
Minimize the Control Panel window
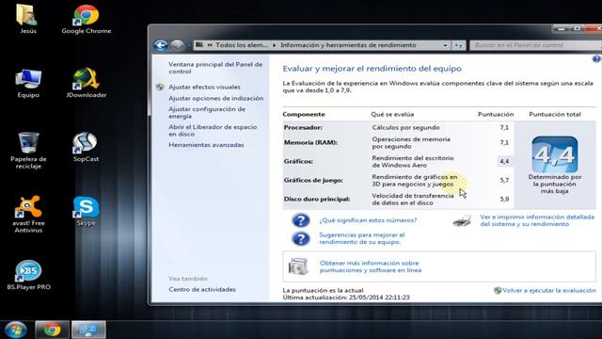click(x=562, y=29)
